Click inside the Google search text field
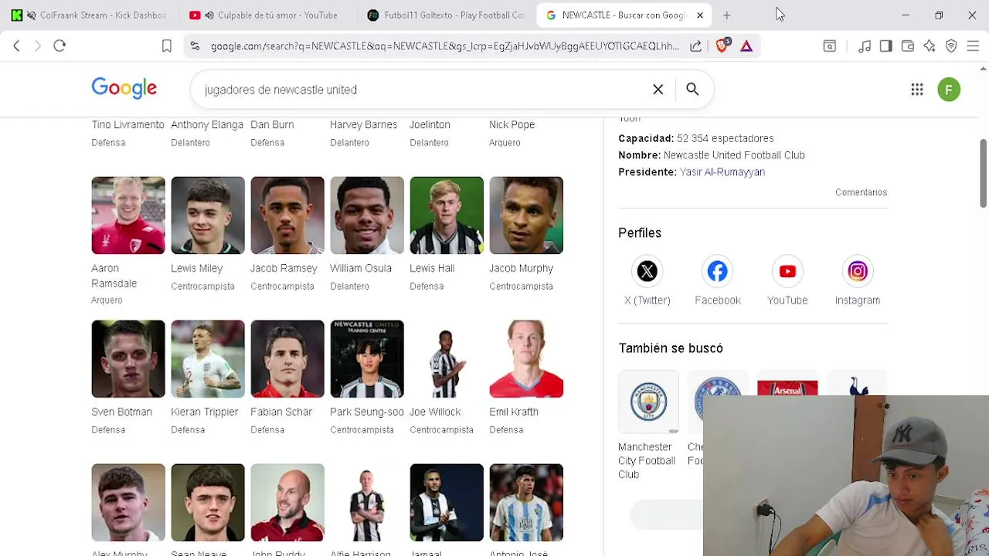 click(421, 90)
